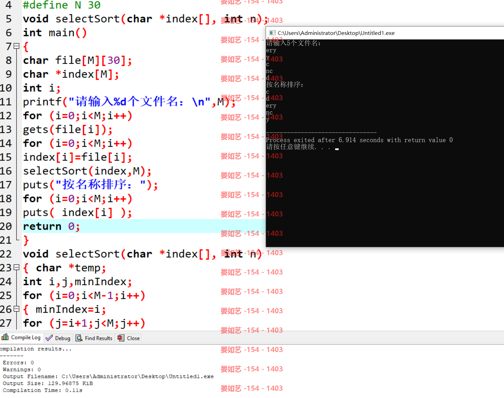Viewport: 504px width, 398px height.
Task: Click the 'index[i]=file[i];' line
Action: (x=77, y=157)
